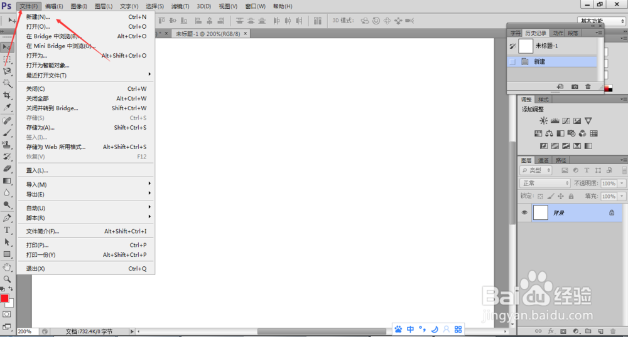
Task: Click the horizontal scrollbar thumb
Action: pos(322,331)
